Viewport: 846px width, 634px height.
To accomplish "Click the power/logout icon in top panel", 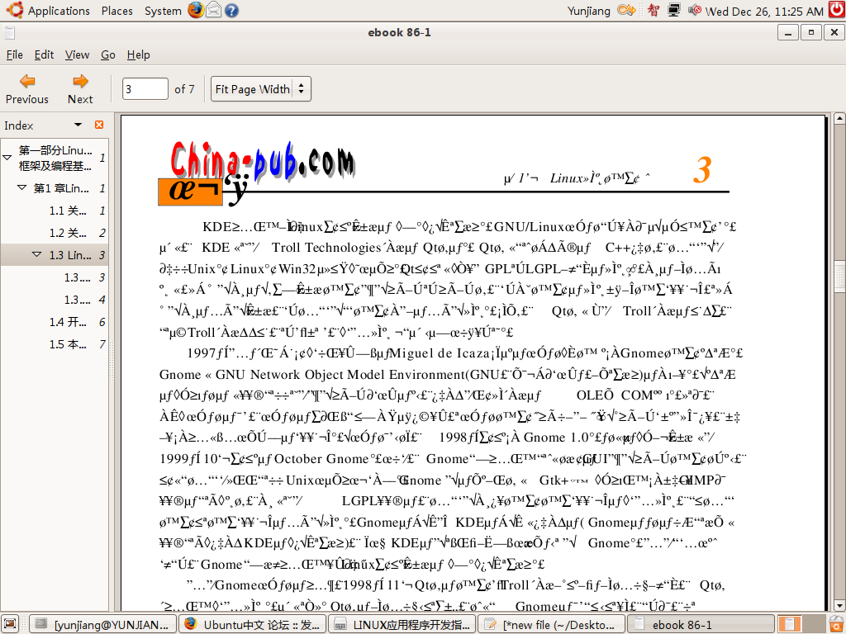I will pos(836,10).
